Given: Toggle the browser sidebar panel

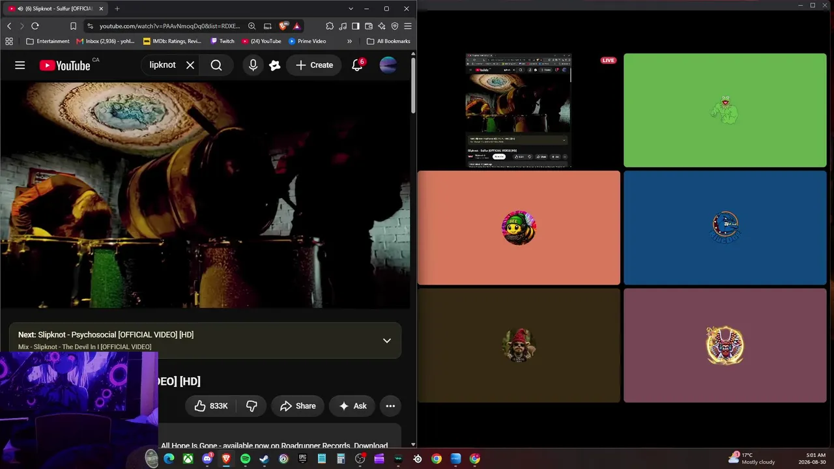Looking at the screenshot, I should point(356,26).
